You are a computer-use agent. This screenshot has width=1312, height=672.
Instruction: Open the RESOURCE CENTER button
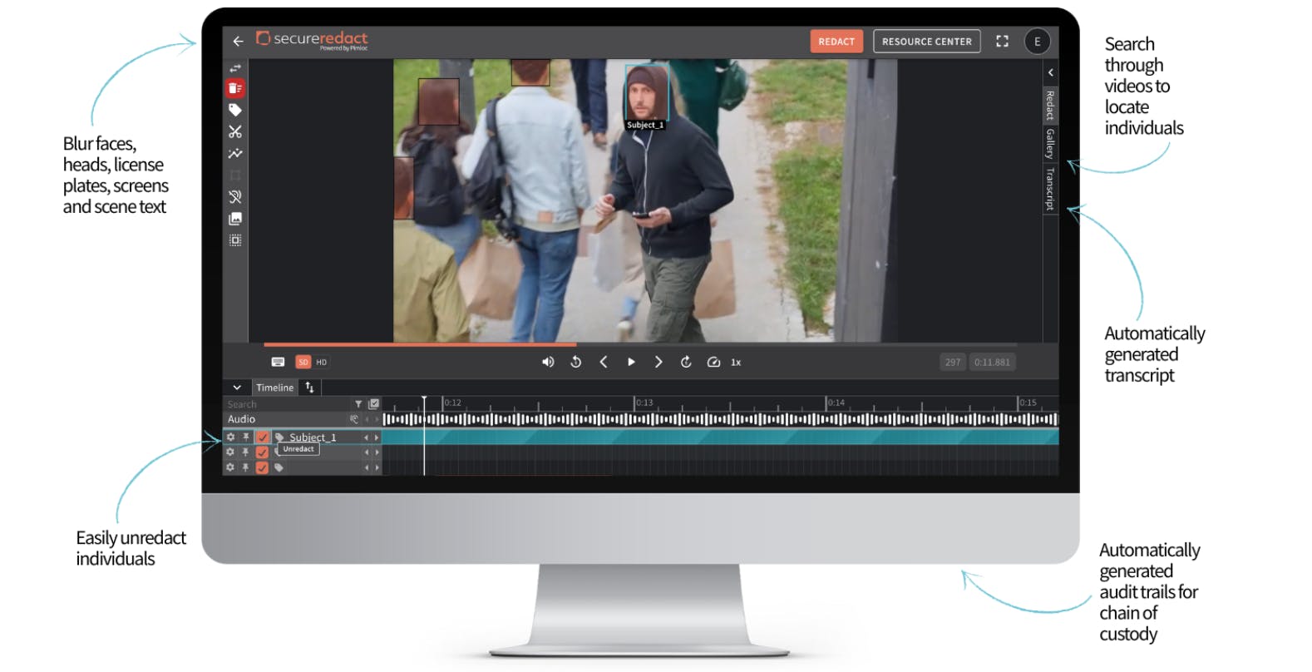pyautogui.click(x=926, y=42)
